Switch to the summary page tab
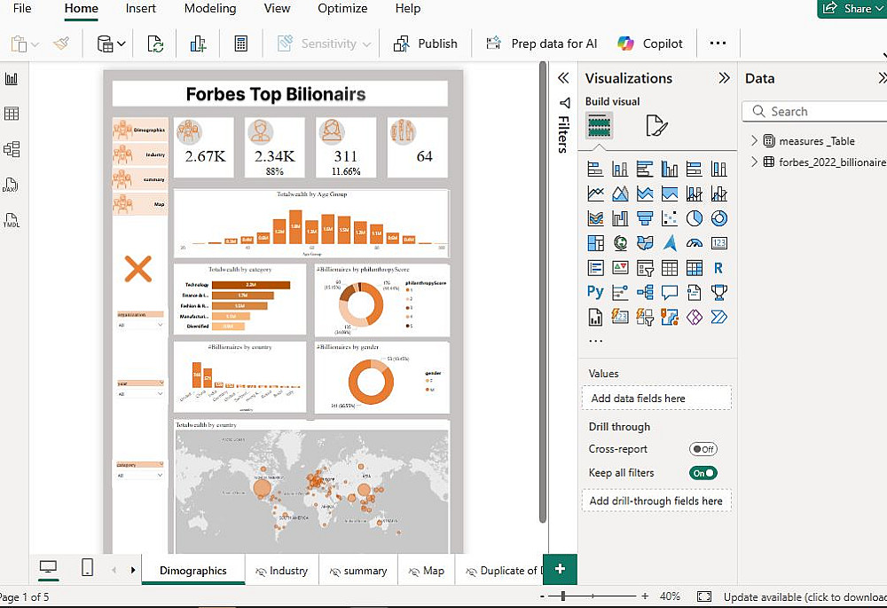Screen dimensions: 887x608 tap(358, 571)
